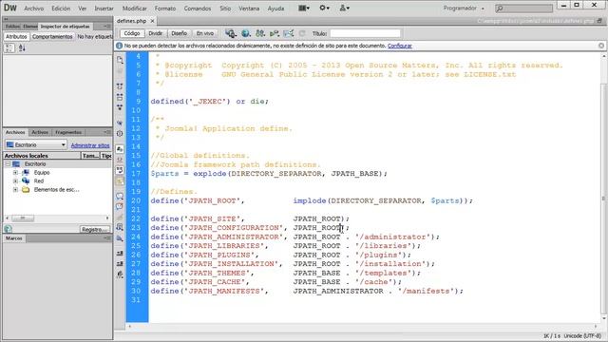Click the check browser compatibility icon
The height and width of the screenshot is (342, 608).
[289, 34]
